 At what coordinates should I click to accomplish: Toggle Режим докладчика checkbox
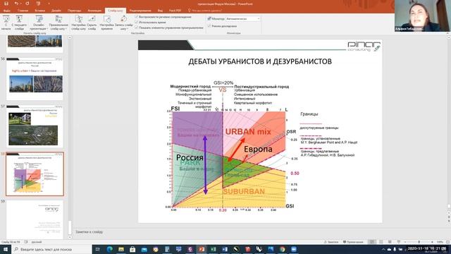coord(209,26)
